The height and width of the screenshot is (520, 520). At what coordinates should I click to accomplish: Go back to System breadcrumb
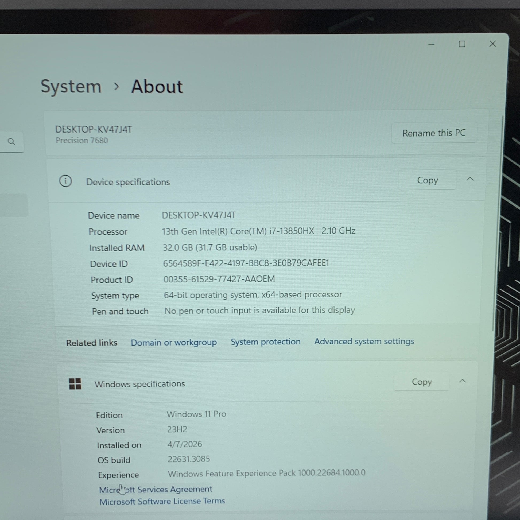[71, 87]
